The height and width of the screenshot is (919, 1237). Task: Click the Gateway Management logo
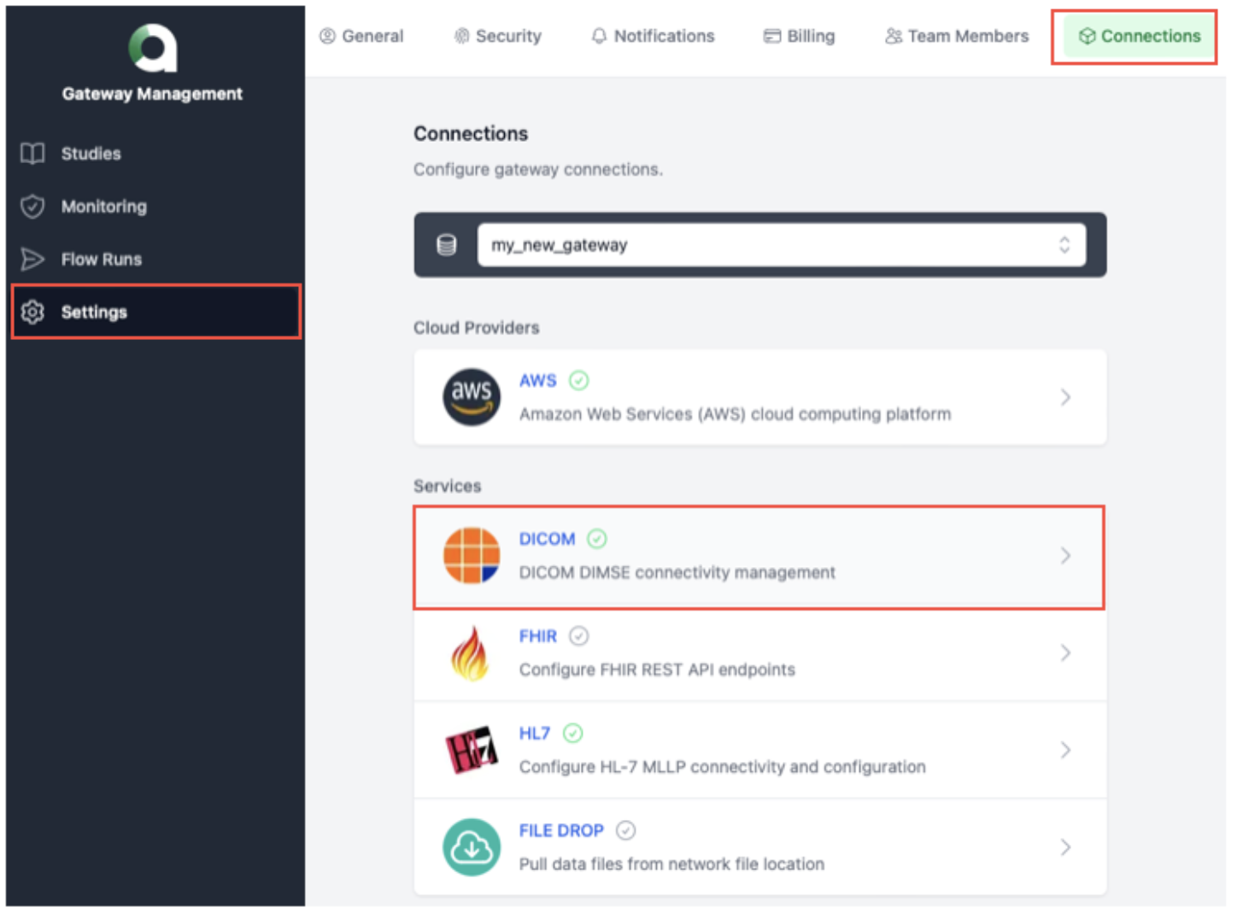153,48
